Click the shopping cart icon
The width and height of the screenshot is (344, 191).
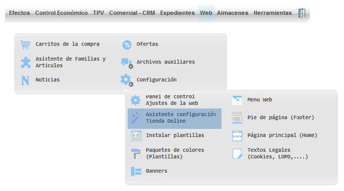[x=25, y=44]
